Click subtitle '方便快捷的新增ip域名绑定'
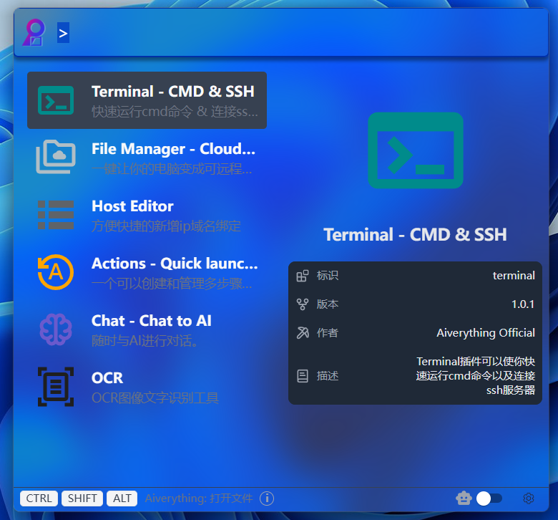The height and width of the screenshot is (520, 558). point(166,226)
